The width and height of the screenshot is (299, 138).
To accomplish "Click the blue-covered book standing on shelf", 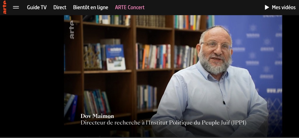I will (115, 57).
